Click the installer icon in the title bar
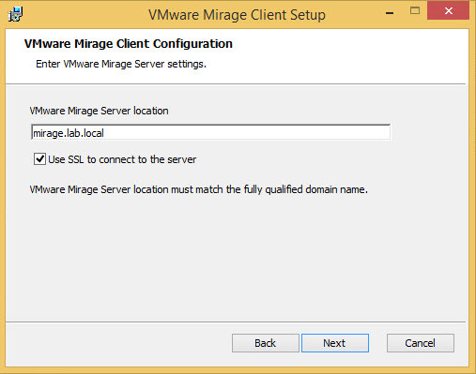476x374 pixels. click(x=16, y=14)
